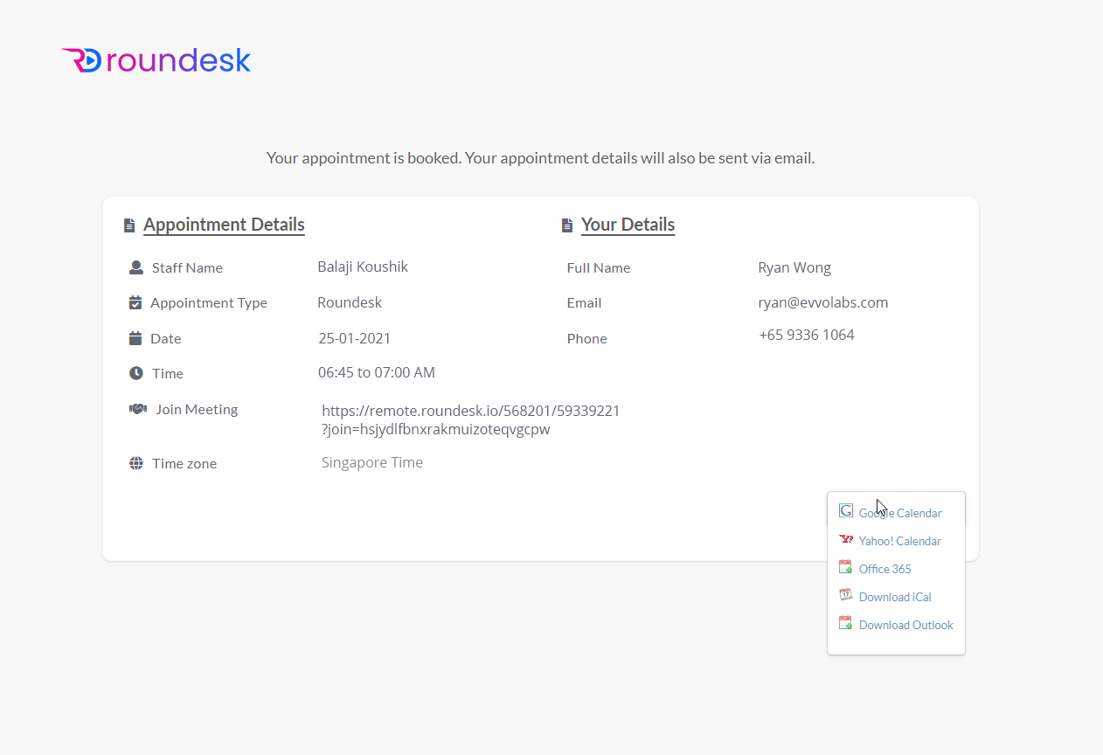Click the Your Details document icon

(x=566, y=225)
